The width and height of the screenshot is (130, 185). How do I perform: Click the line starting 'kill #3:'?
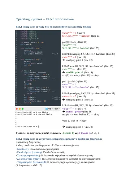tap(88, 94)
